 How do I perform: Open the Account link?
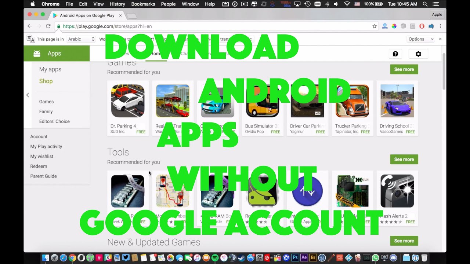click(x=39, y=136)
